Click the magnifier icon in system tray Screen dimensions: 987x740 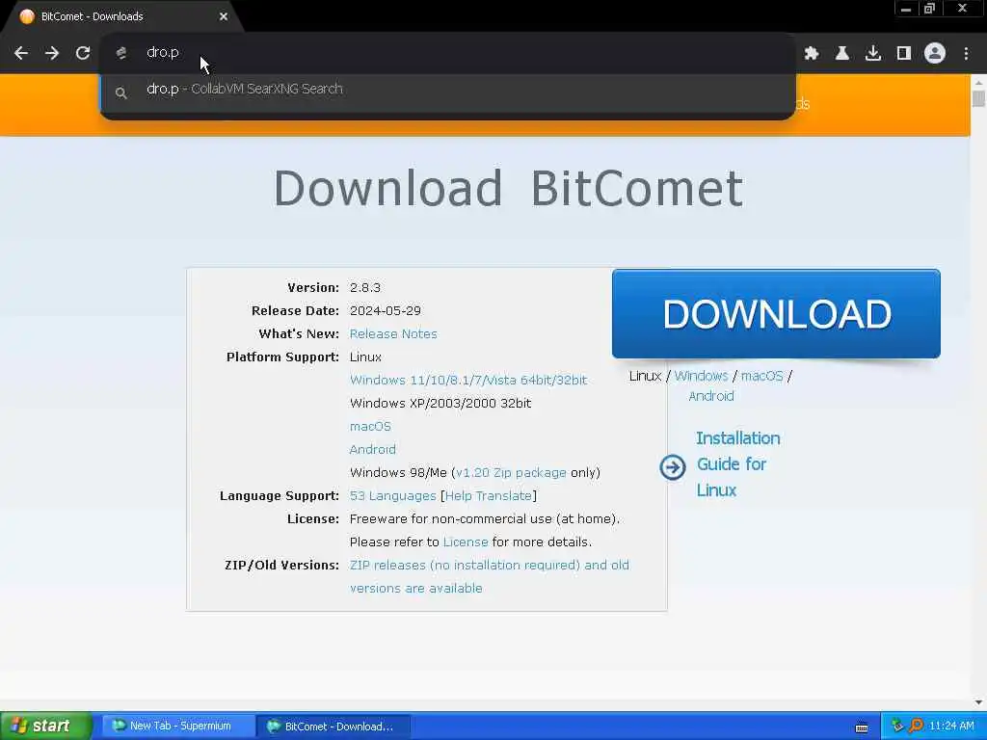(x=916, y=726)
